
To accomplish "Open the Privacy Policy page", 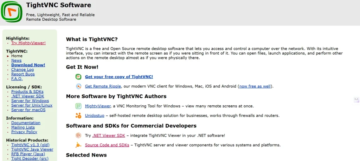I will (x=24, y=132).
